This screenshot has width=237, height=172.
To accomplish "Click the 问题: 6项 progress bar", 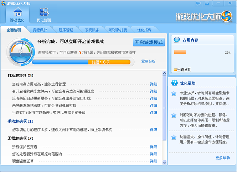I will click(x=81, y=62).
